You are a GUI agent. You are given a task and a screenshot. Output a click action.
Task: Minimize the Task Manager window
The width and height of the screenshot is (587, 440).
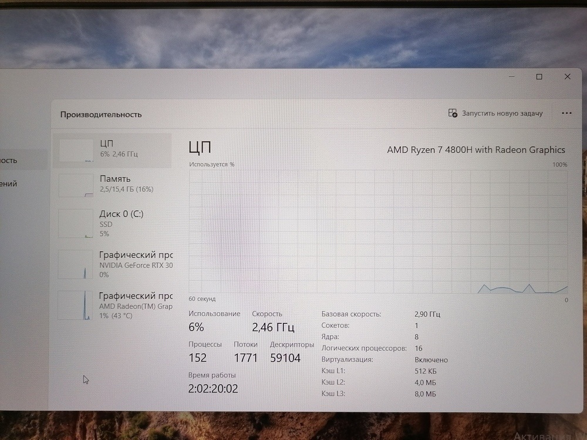point(511,77)
